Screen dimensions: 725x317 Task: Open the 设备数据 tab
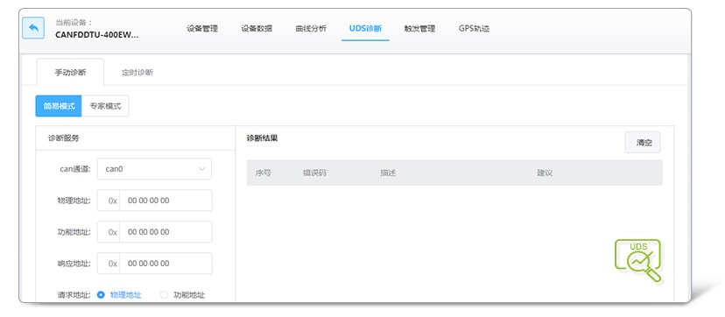pyautogui.click(x=257, y=29)
